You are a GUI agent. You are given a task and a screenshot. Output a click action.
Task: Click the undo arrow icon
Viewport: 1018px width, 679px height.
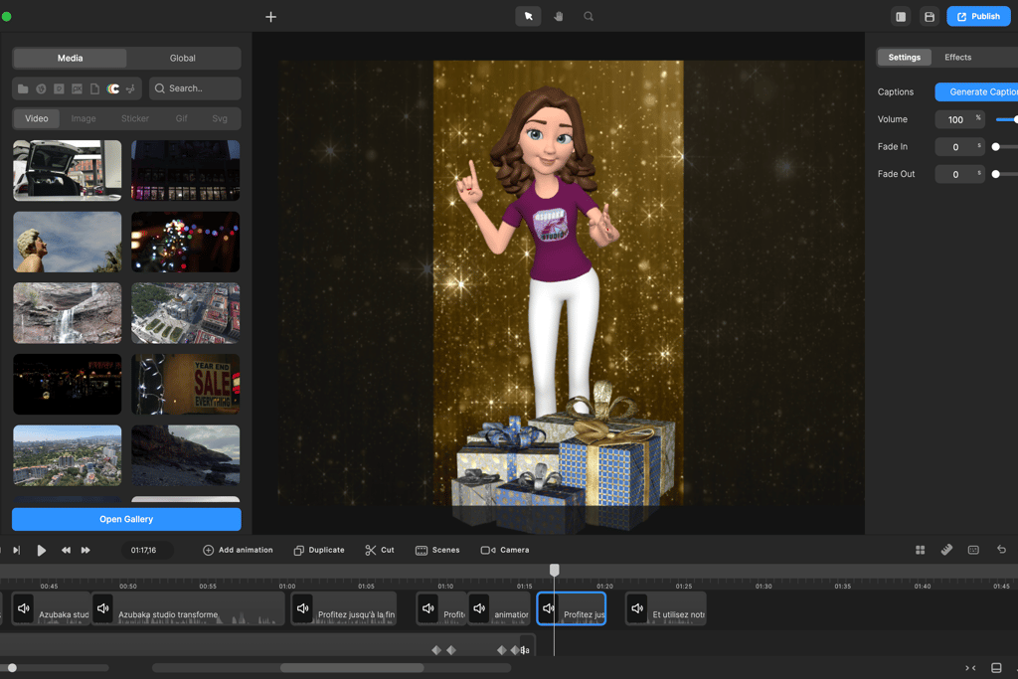(x=1001, y=550)
